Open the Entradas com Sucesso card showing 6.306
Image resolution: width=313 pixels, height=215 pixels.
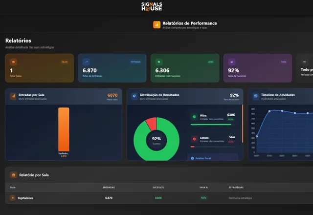pyautogui.click(x=185, y=68)
